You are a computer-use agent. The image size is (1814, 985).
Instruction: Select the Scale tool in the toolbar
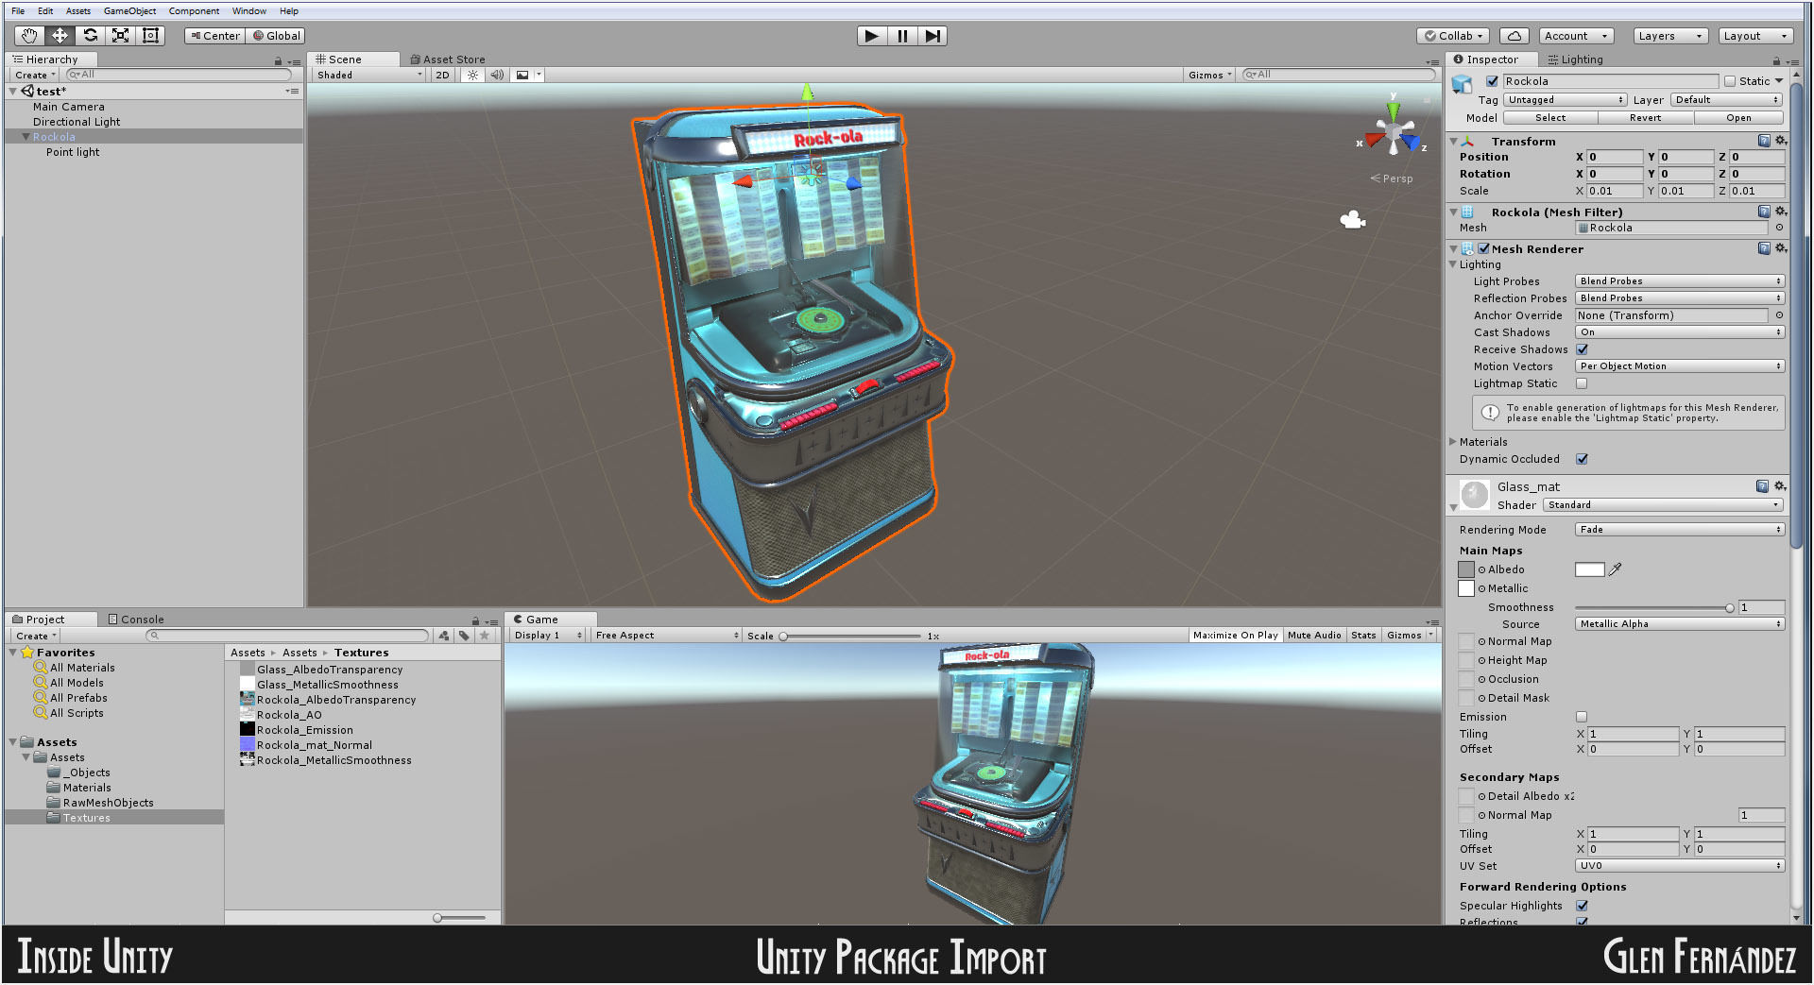click(x=120, y=36)
